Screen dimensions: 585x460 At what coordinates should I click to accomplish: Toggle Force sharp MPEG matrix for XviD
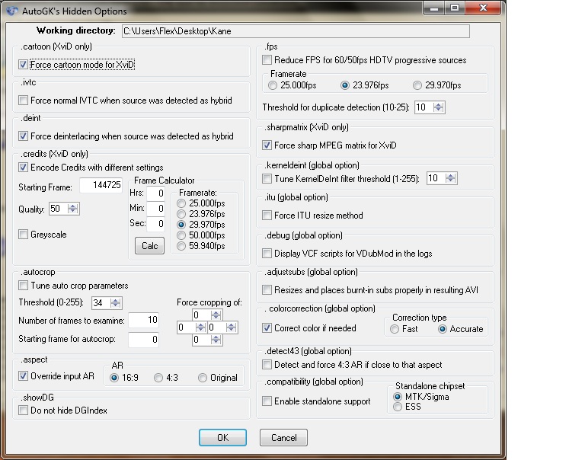pos(267,145)
